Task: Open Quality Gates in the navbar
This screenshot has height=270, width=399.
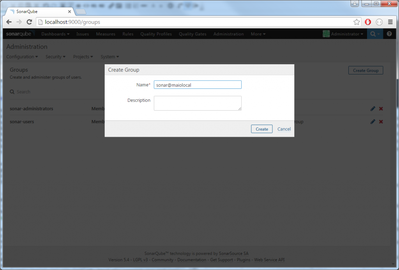Action: point(192,34)
